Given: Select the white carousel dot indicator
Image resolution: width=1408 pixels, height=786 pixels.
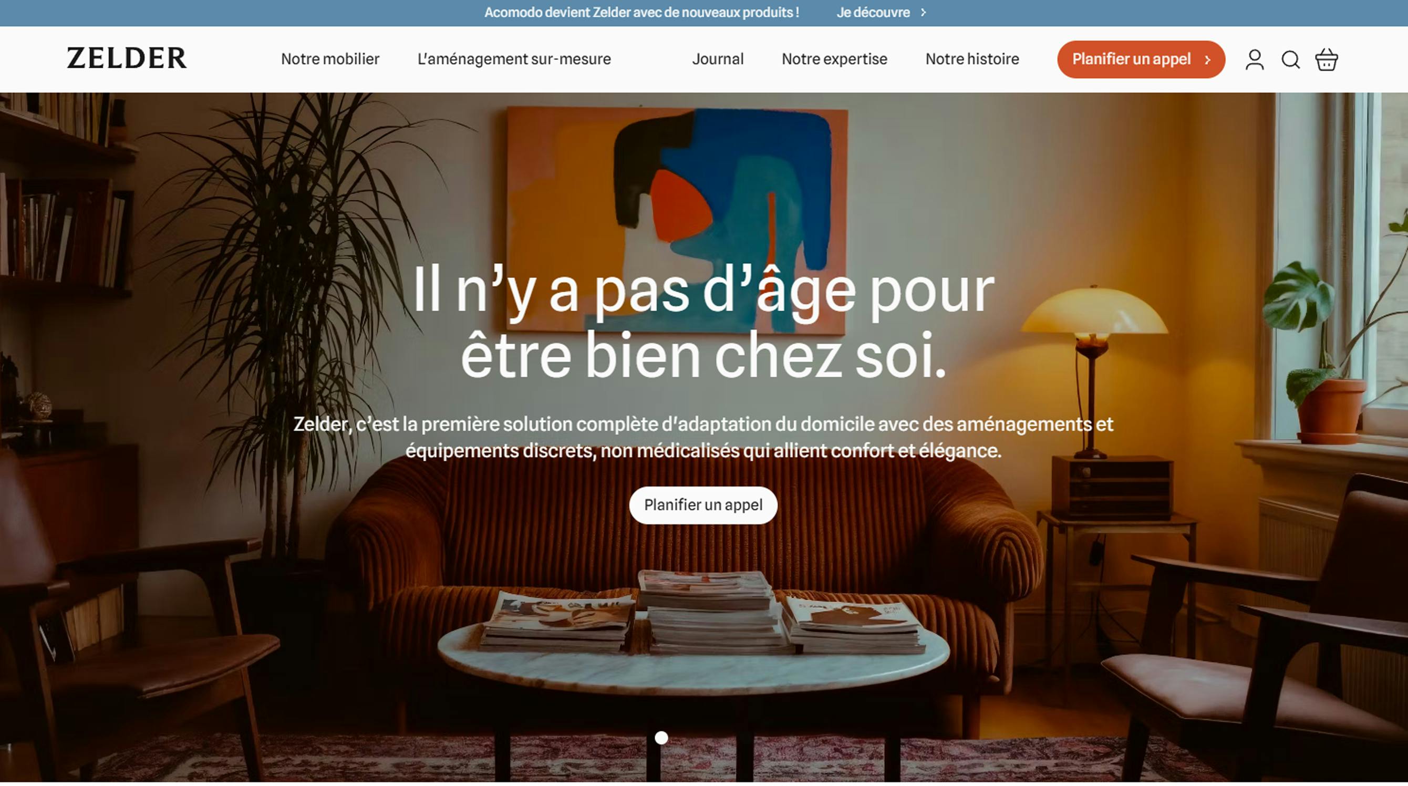Looking at the screenshot, I should (x=661, y=738).
